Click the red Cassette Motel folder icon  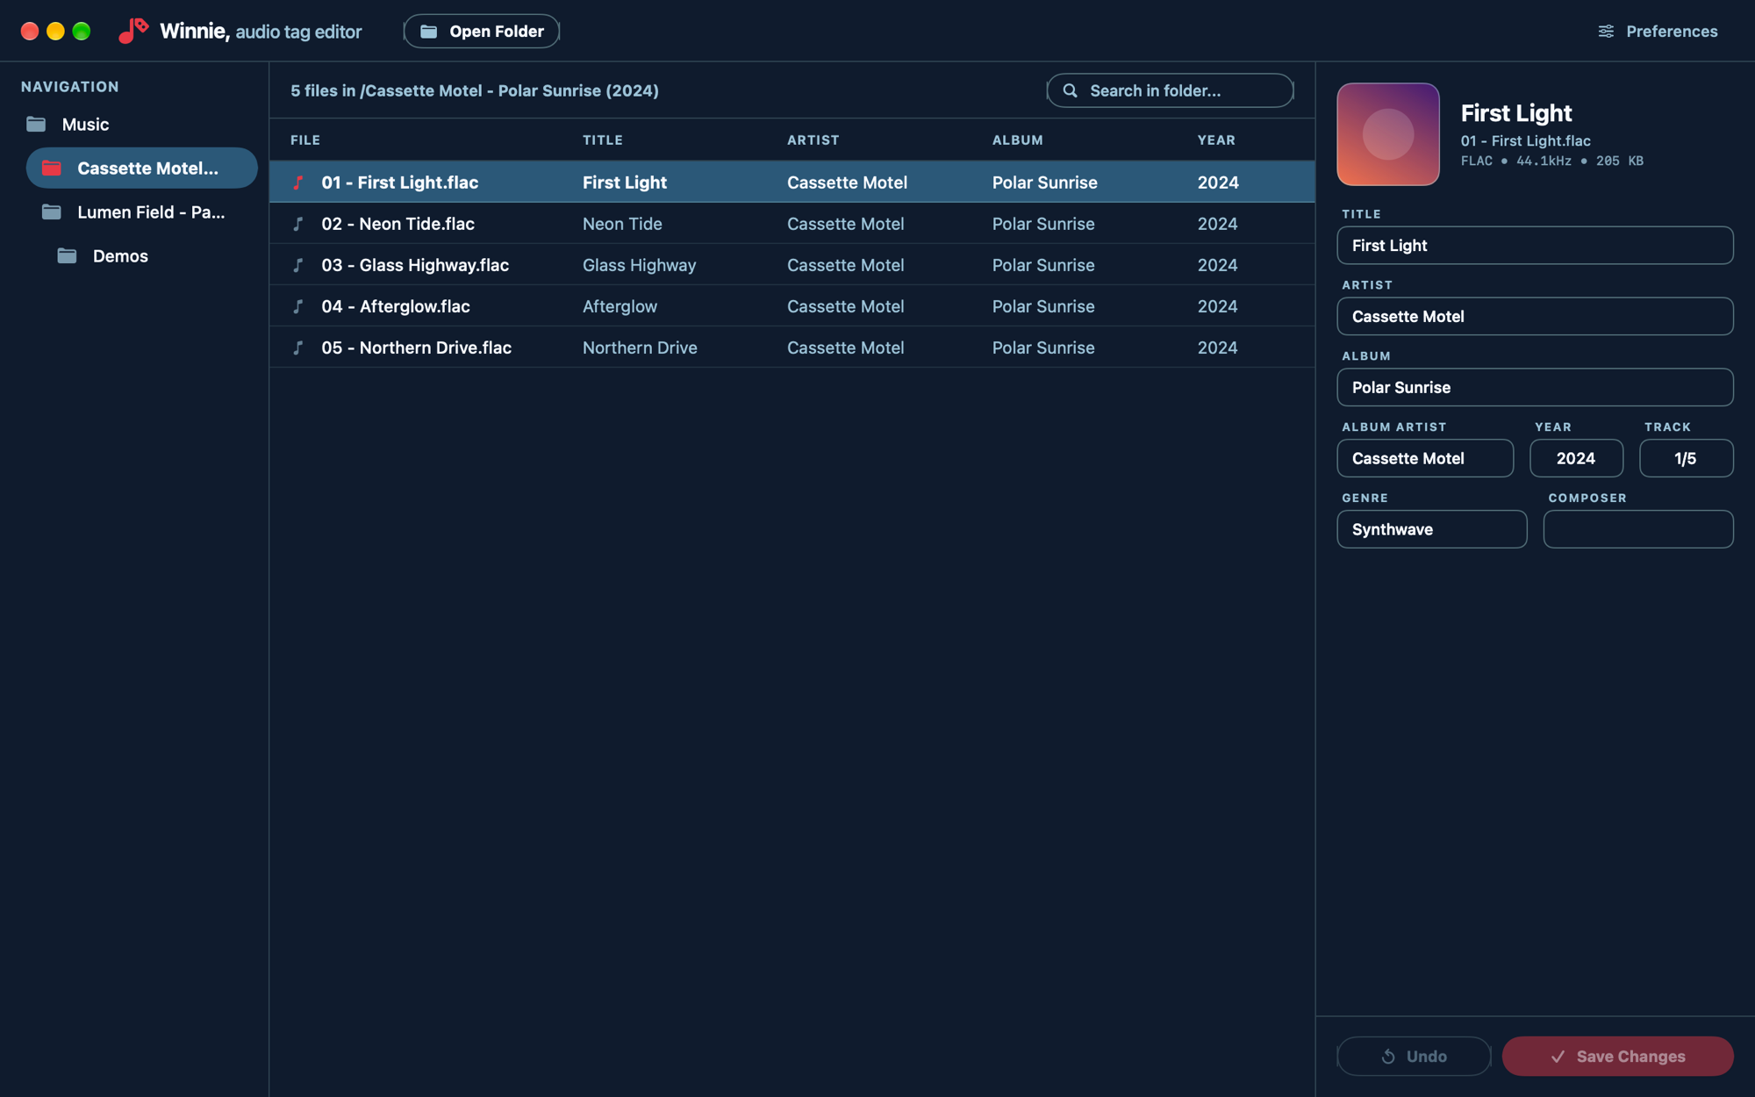tap(52, 168)
